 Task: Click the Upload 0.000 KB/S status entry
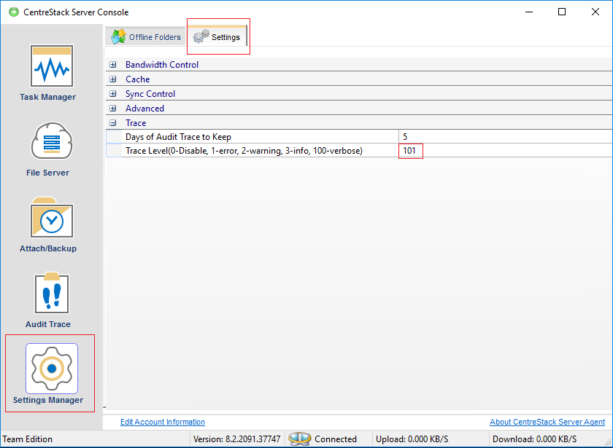tap(412, 439)
